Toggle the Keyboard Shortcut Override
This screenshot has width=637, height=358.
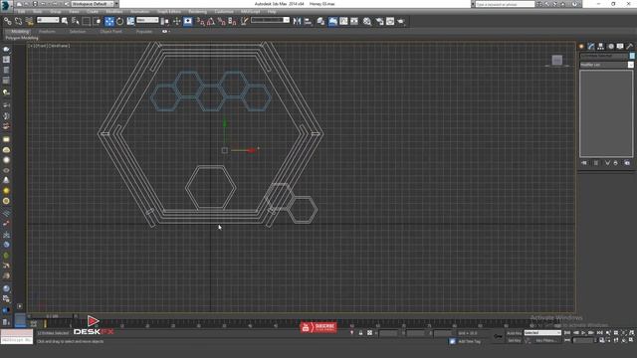click(x=188, y=22)
